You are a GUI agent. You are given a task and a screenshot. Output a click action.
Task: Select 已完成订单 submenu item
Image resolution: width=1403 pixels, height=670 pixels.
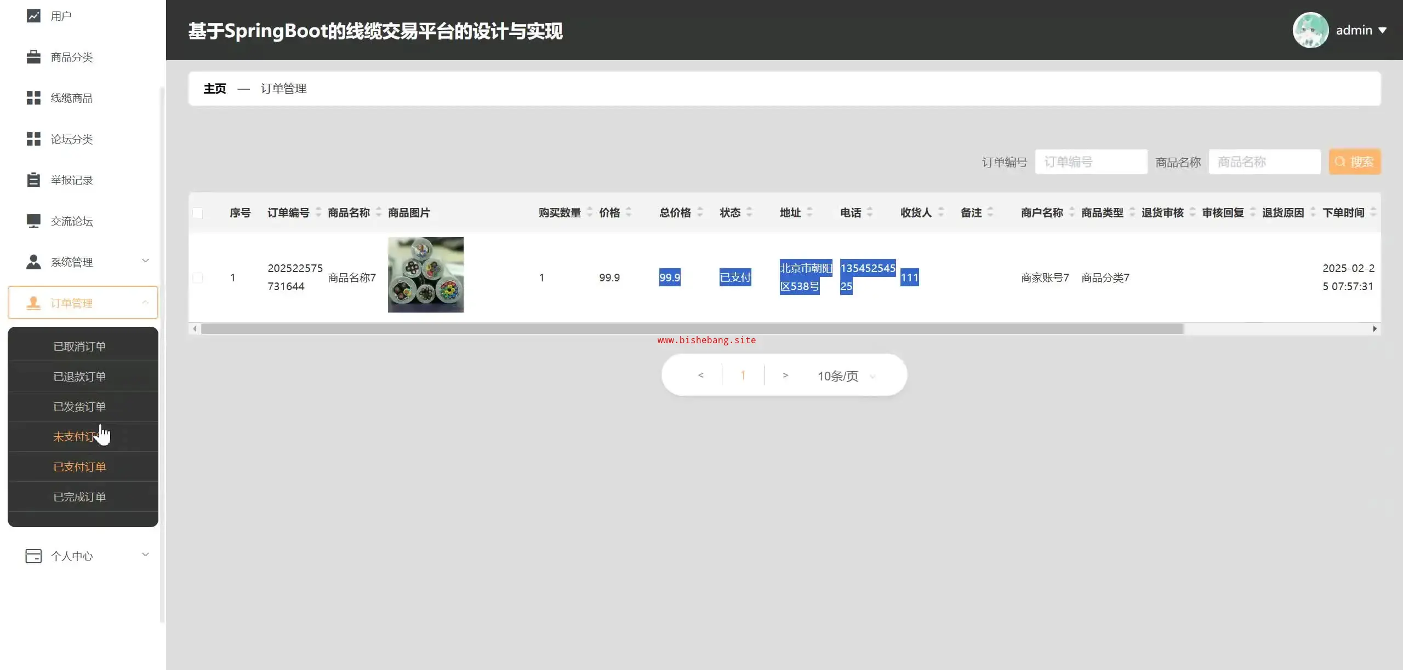click(79, 497)
